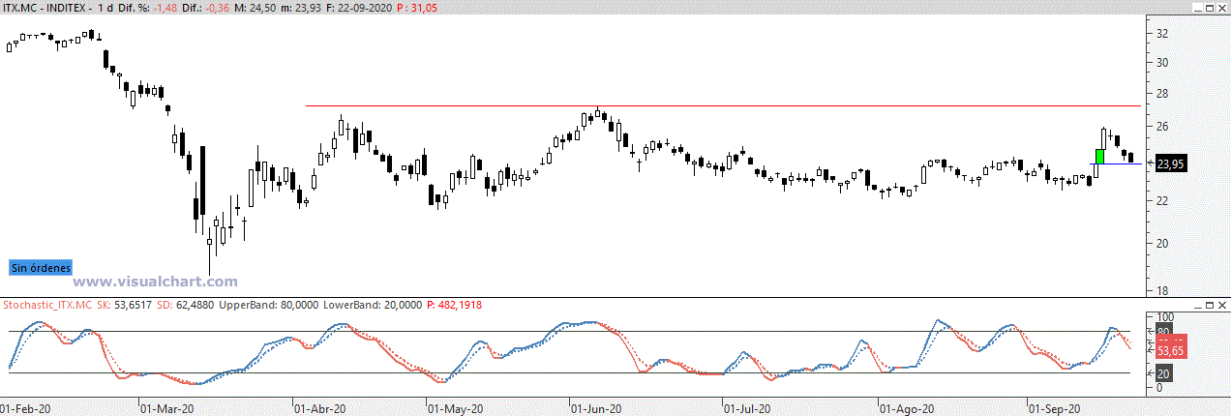Click the blue 'Sin órdenes' label
Image resolution: width=1231 pixels, height=416 pixels.
click(x=41, y=268)
